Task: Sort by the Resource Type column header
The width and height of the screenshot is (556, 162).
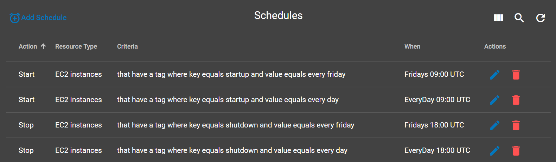Action: tap(76, 46)
